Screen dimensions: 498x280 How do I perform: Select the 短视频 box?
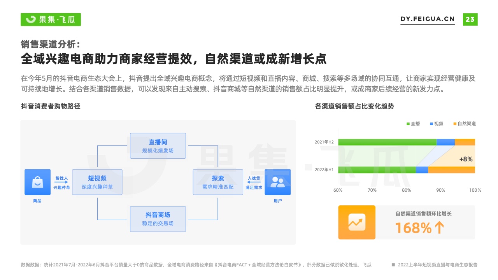(97, 182)
